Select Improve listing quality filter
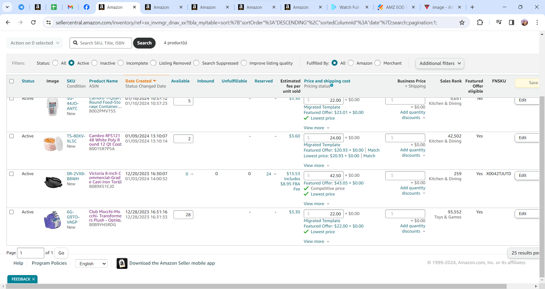 pyautogui.click(x=244, y=63)
